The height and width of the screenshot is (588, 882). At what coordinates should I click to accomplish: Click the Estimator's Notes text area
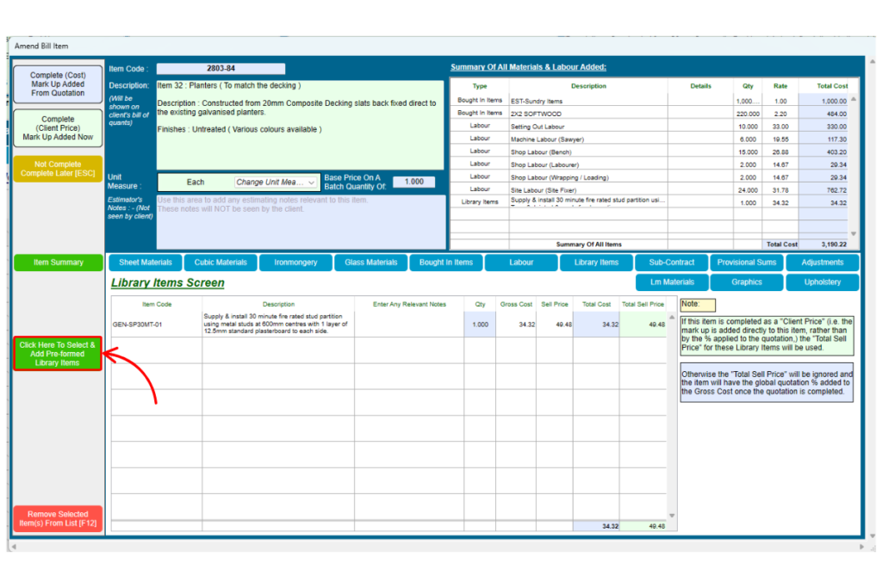300,222
